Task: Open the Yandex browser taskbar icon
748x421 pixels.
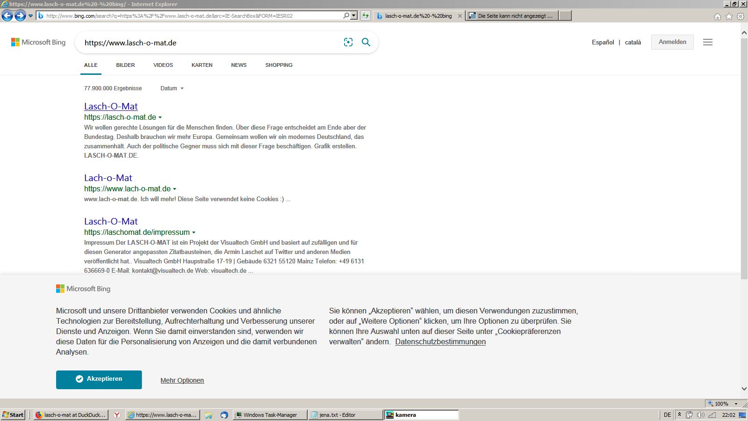Action: pyautogui.click(x=117, y=415)
